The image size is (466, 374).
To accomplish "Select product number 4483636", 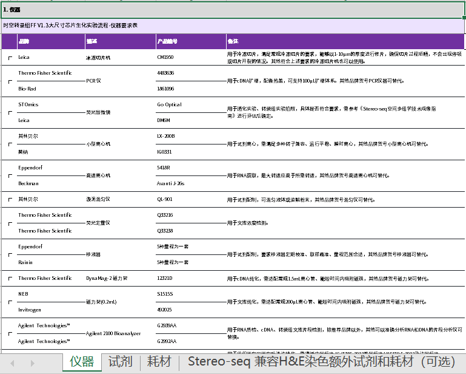I will [x=191, y=73].
